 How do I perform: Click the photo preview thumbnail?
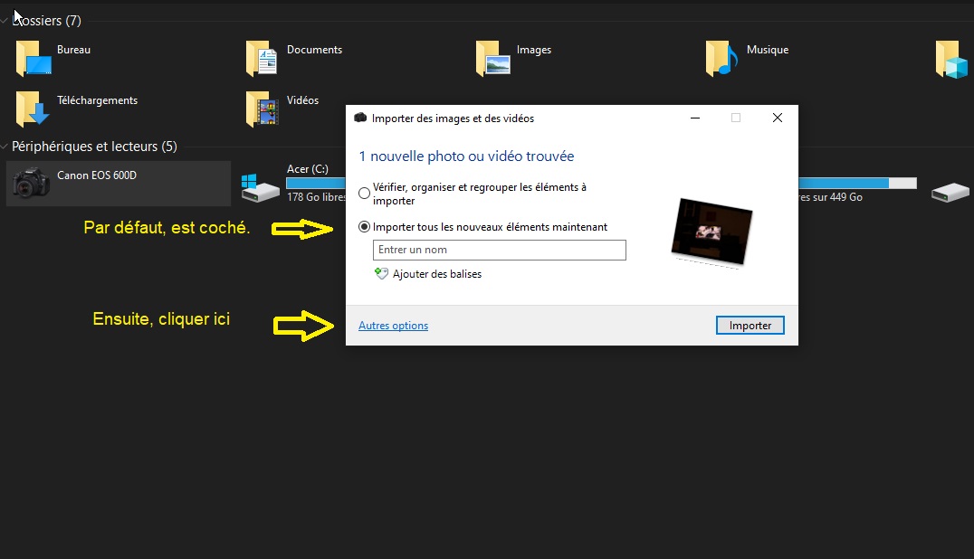click(711, 232)
